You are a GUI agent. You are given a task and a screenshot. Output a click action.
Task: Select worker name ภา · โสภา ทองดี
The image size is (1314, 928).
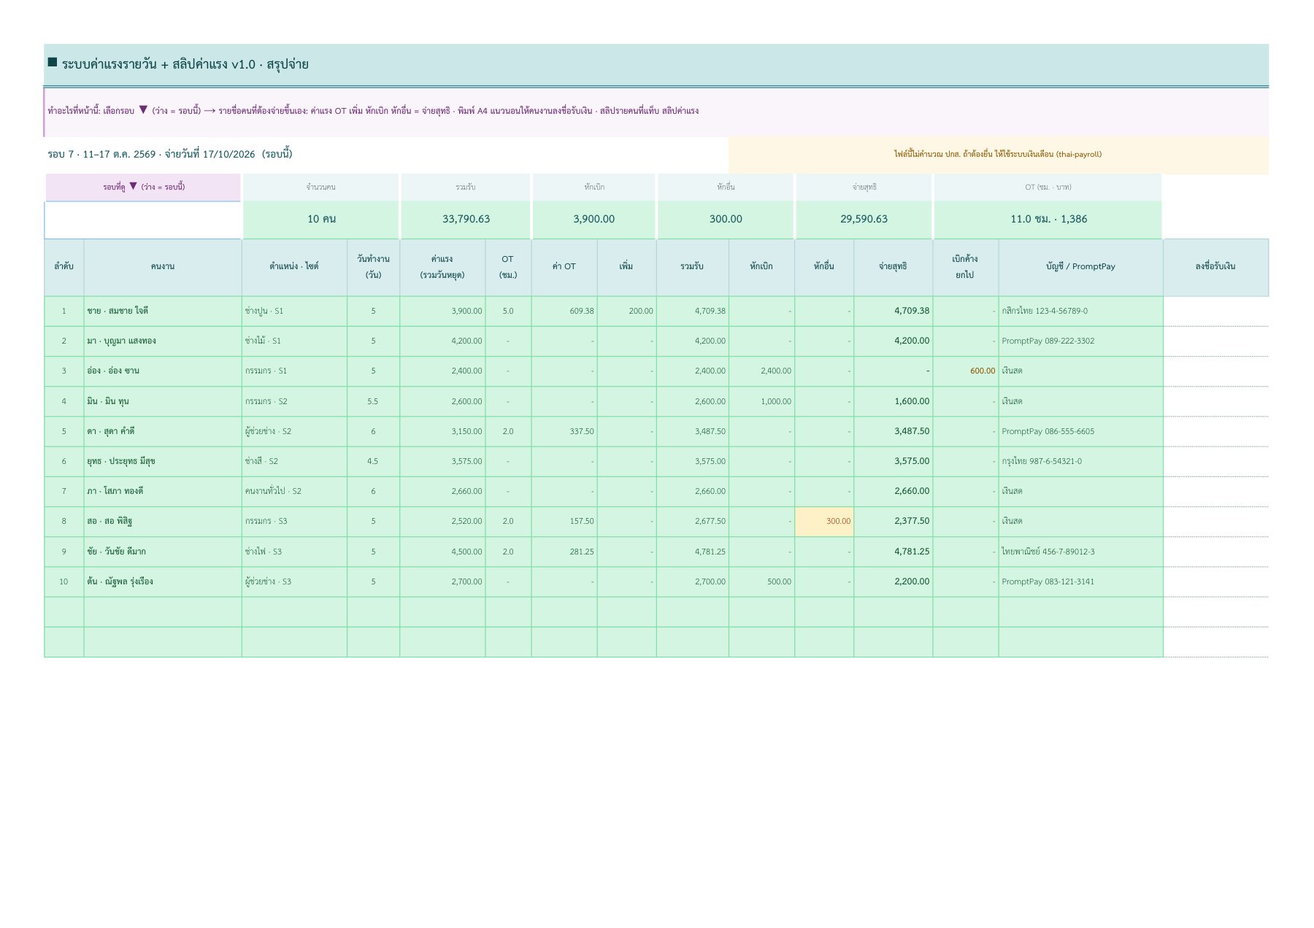tap(163, 491)
